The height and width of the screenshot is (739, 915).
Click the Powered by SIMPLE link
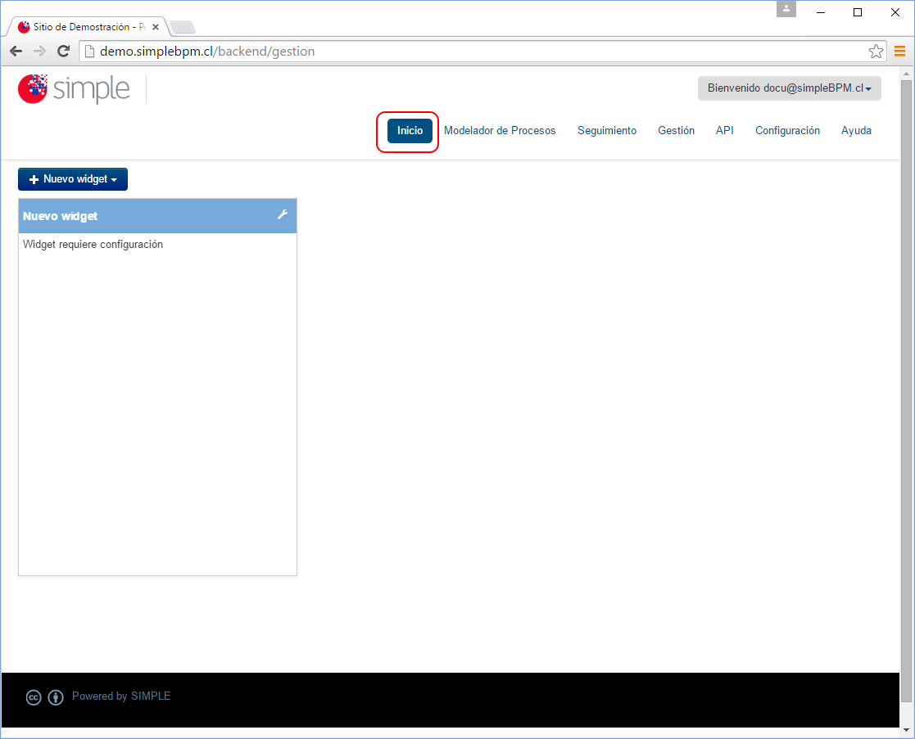121,696
